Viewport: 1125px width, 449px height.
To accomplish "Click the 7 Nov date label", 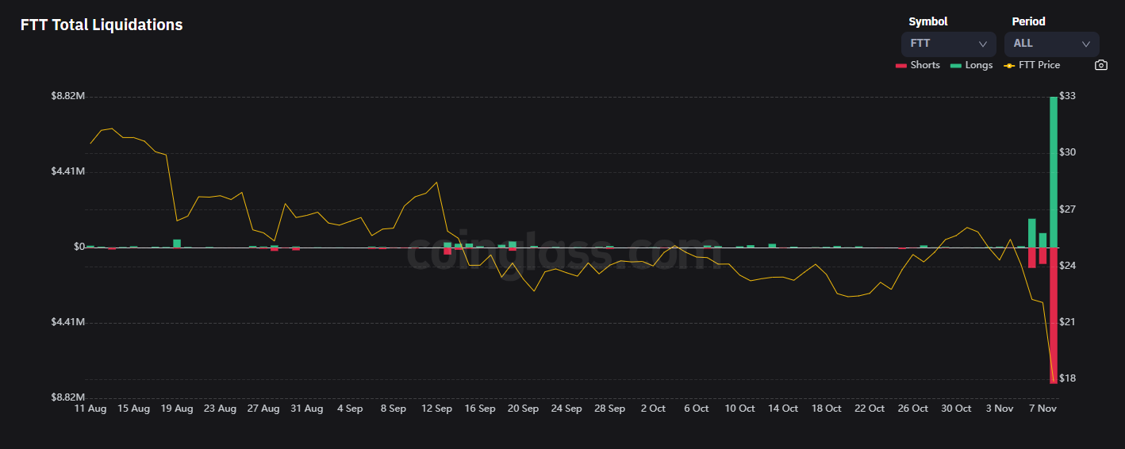I will click(x=1042, y=409).
